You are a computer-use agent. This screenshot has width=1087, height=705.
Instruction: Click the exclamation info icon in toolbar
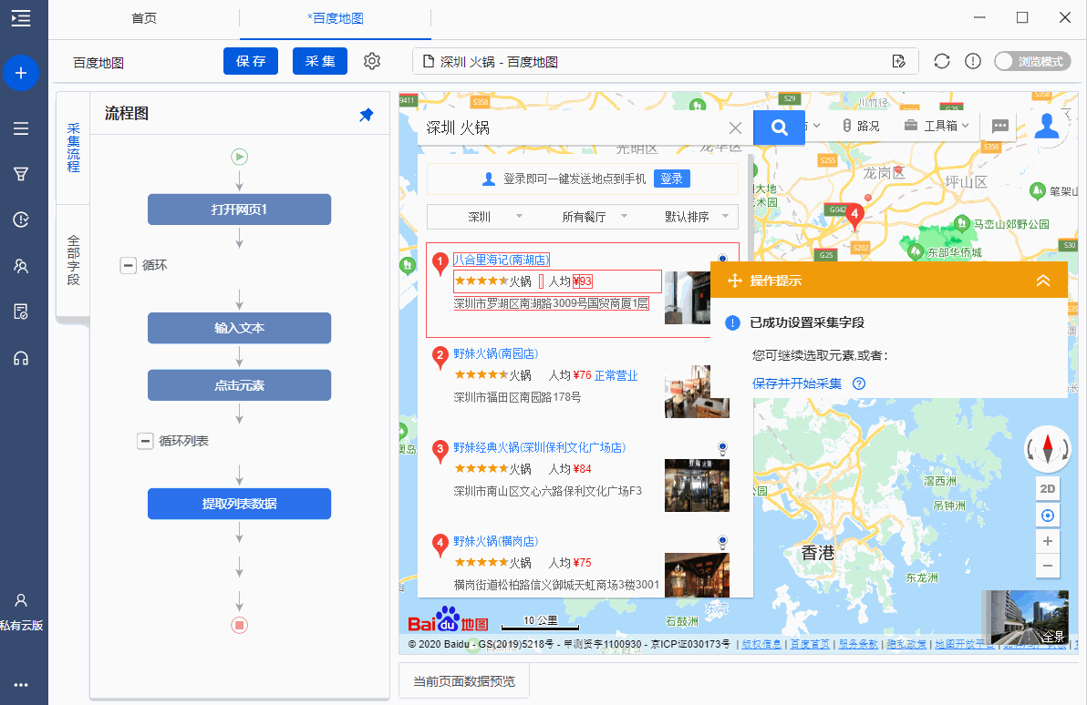[973, 61]
